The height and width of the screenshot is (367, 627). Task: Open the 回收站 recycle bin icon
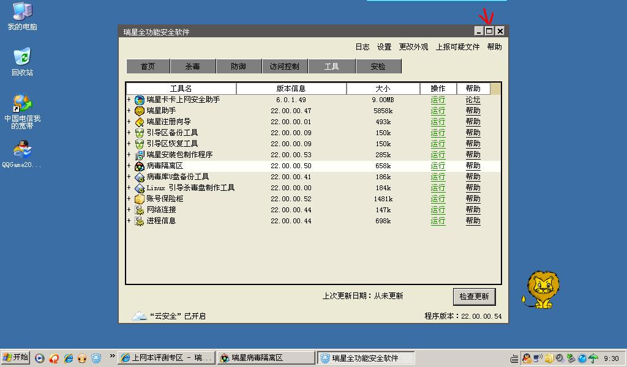(22, 57)
